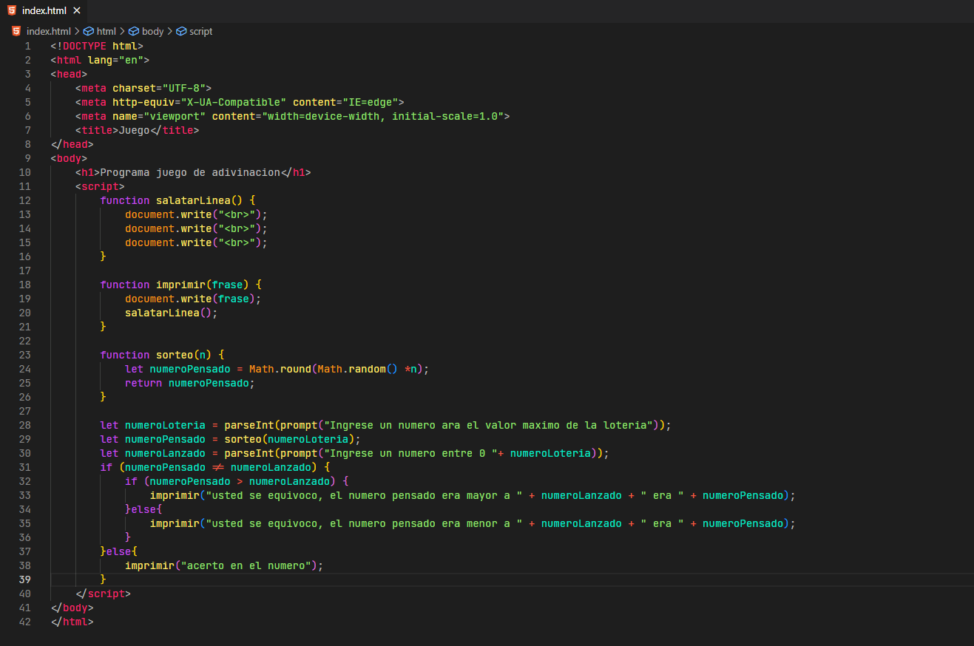Click the function name salatarLinea on line 12

193,200
